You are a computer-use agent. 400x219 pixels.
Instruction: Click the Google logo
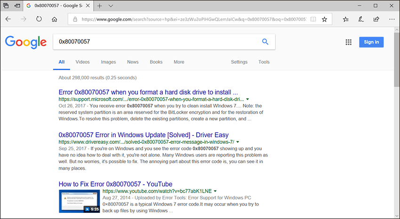(26, 42)
